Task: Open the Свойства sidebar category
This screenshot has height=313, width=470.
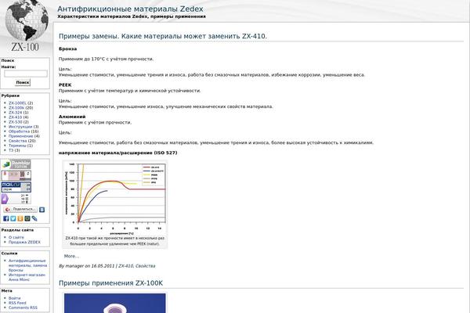Action: [18, 141]
